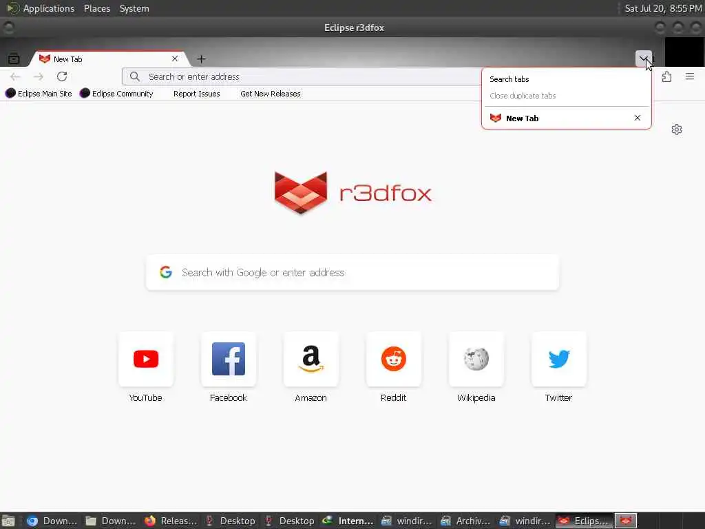Open the Firefox View tab-list icon

click(x=14, y=59)
